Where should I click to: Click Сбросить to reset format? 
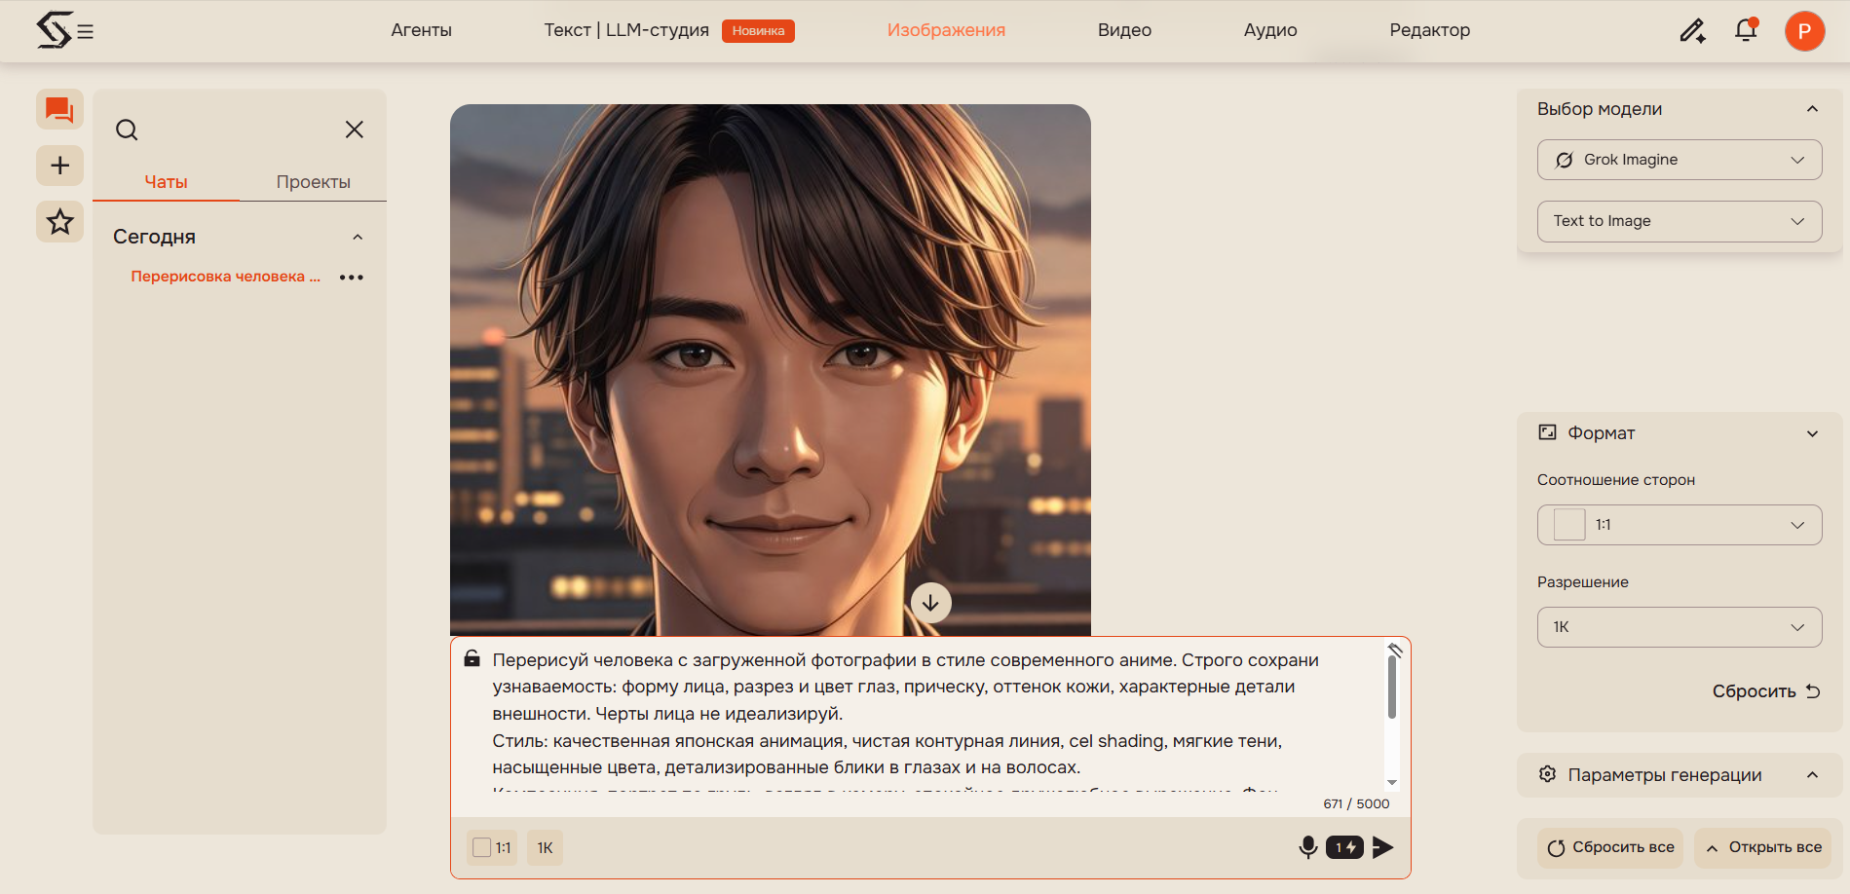point(1766,691)
